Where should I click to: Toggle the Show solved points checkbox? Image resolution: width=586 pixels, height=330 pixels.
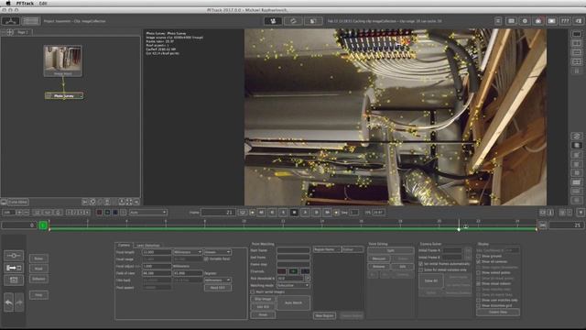coord(478,273)
